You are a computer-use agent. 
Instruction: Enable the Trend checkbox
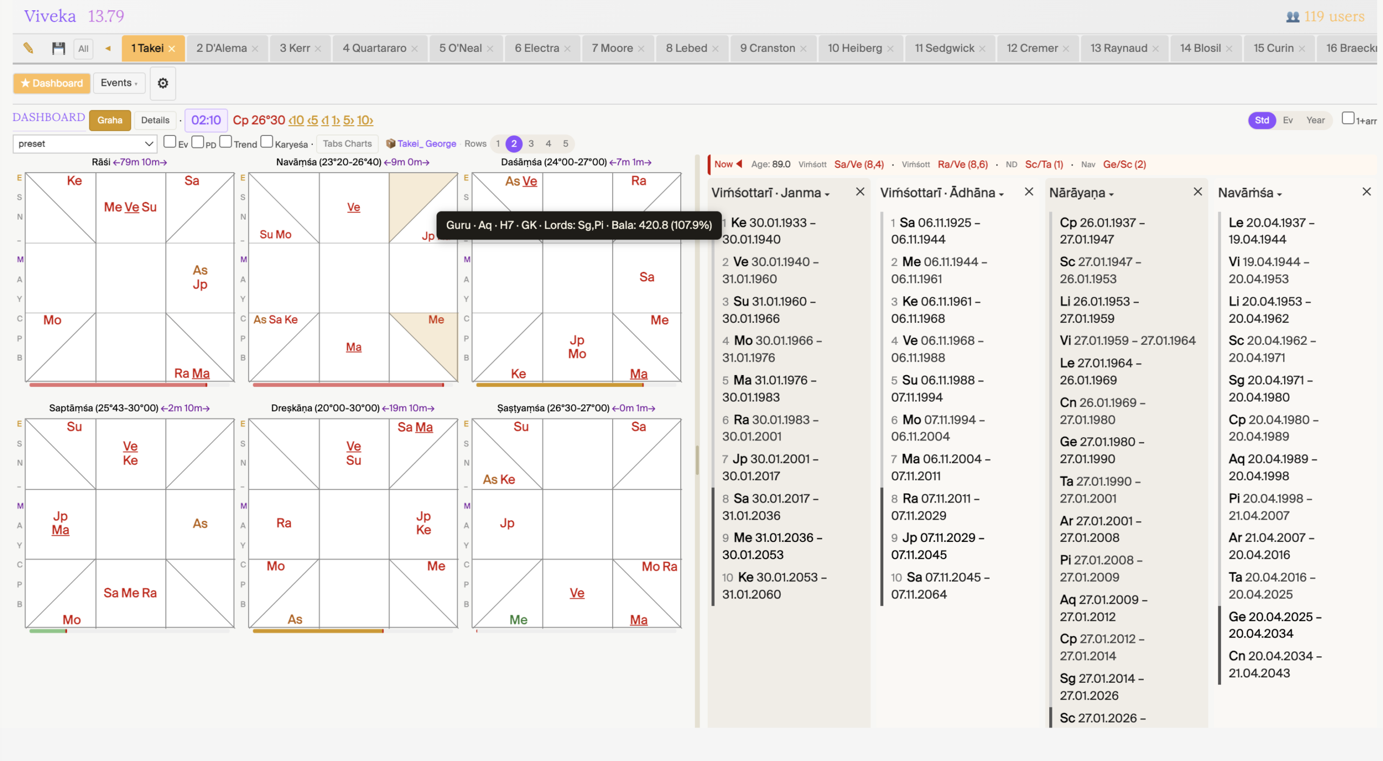(x=226, y=141)
